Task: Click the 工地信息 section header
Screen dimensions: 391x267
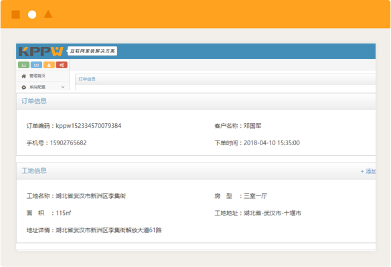Action: [34, 171]
